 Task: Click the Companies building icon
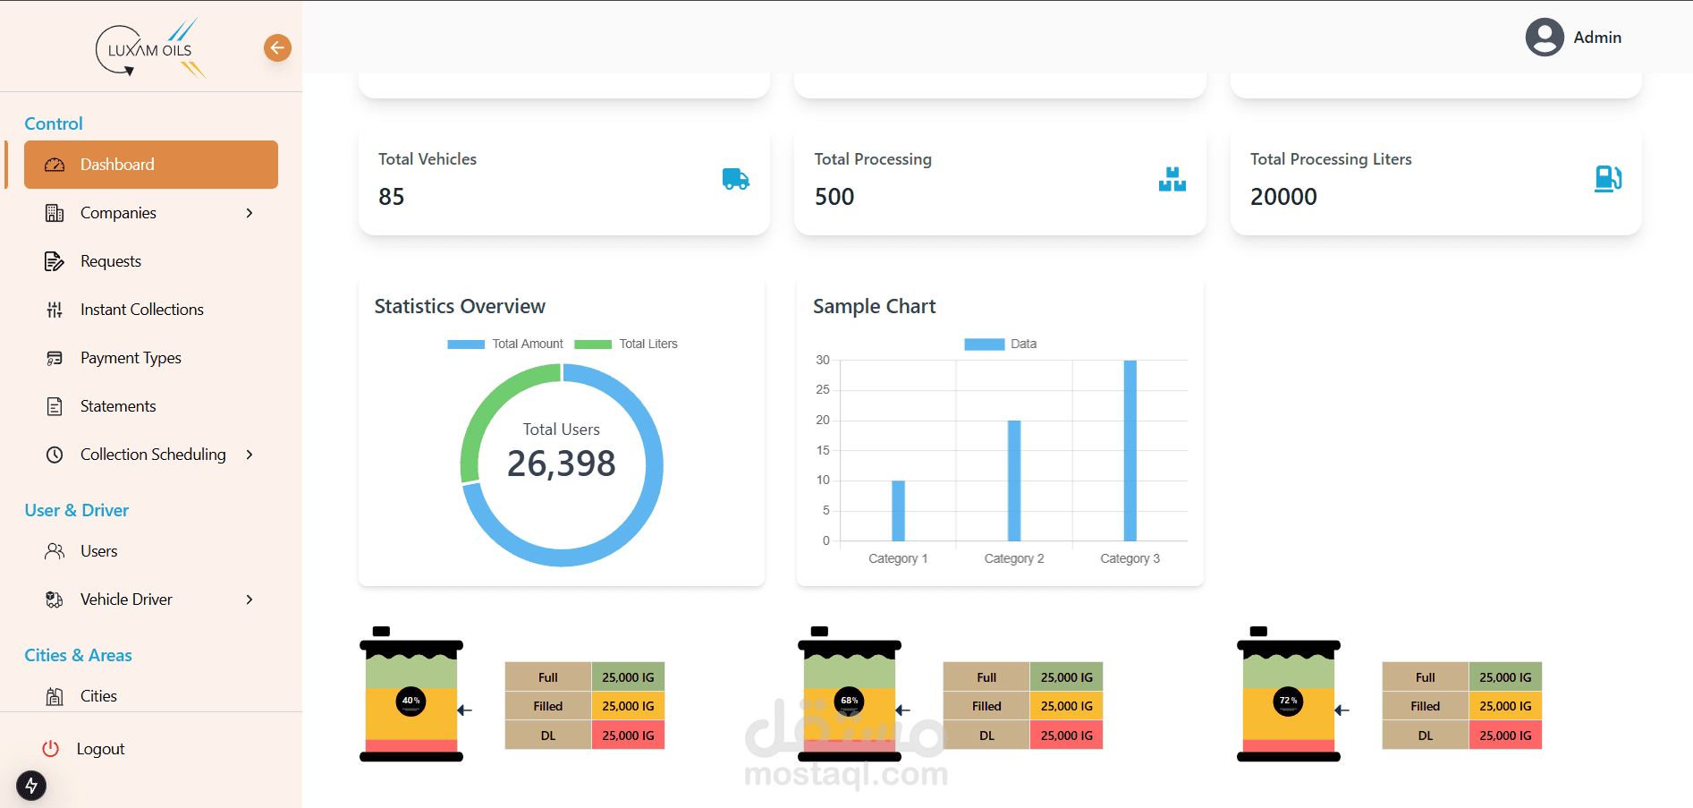point(55,213)
